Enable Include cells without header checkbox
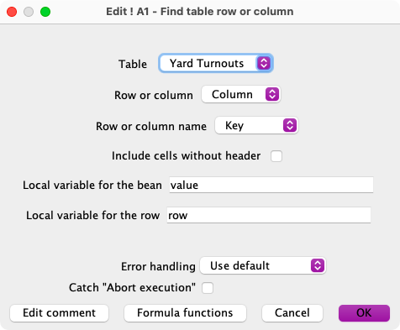This screenshot has width=400, height=330. pyautogui.click(x=276, y=156)
